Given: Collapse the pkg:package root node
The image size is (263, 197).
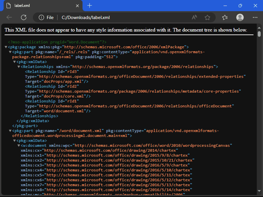Looking at the screenshot, I should [6, 47].
